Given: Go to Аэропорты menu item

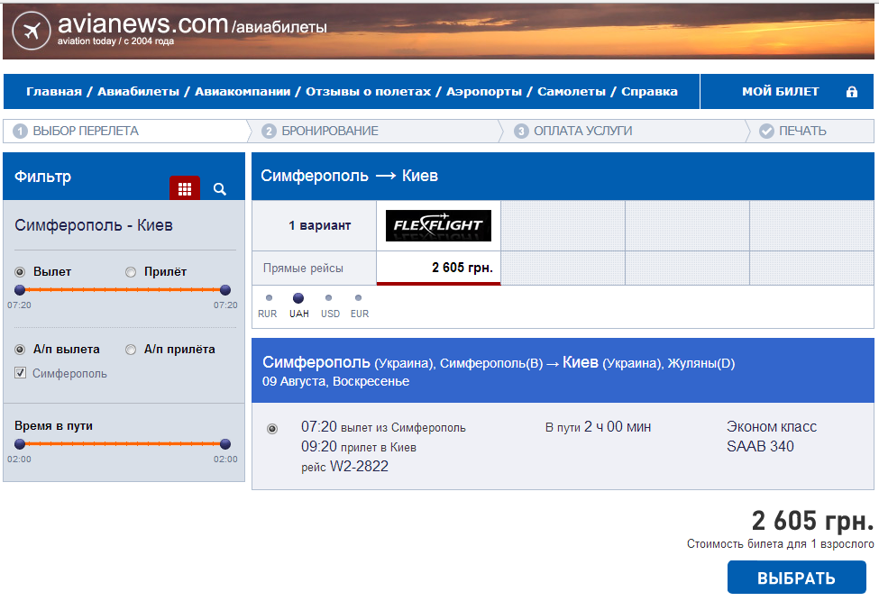Looking at the screenshot, I should pos(484,92).
